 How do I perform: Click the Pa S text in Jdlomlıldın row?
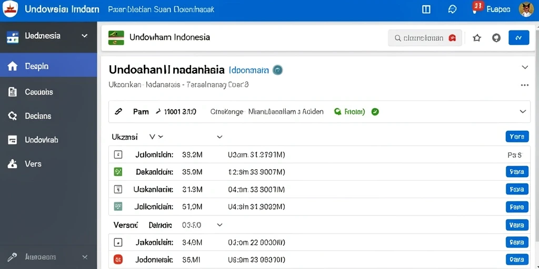click(515, 155)
